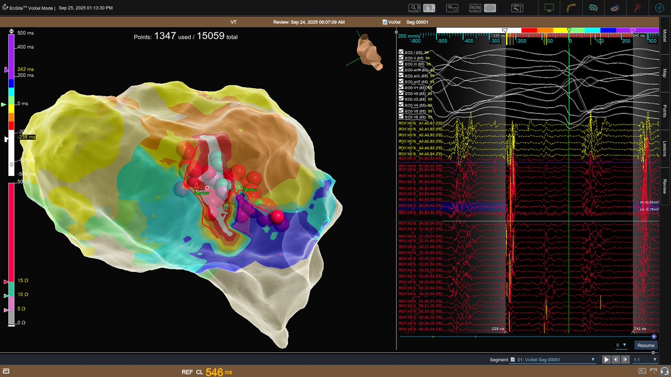
Task: Open the search view layout icon
Action: point(414,8)
